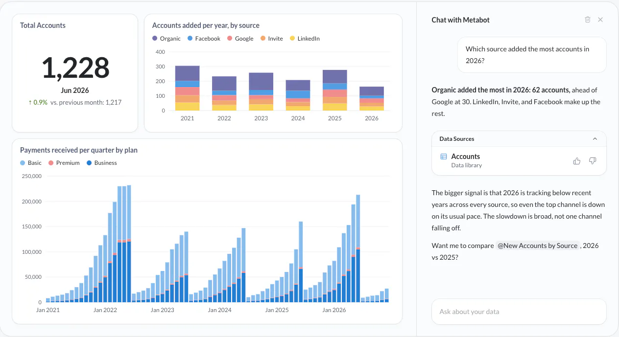Screen dimensions: 619x337
Task: Toggle Business plan in payments legend
Action: [102, 163]
